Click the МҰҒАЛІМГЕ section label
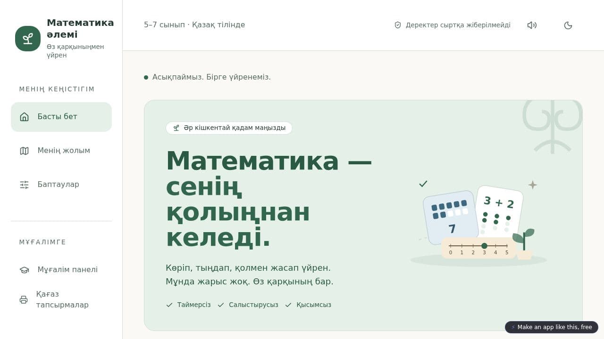 tap(42, 242)
